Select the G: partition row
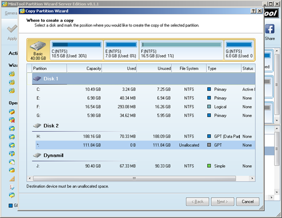Viewport: 282px width, 218px height. click(145, 115)
